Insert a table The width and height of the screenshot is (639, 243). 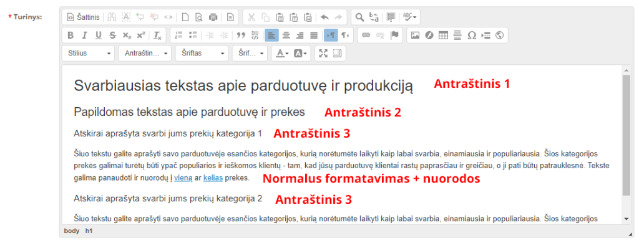[x=443, y=36]
